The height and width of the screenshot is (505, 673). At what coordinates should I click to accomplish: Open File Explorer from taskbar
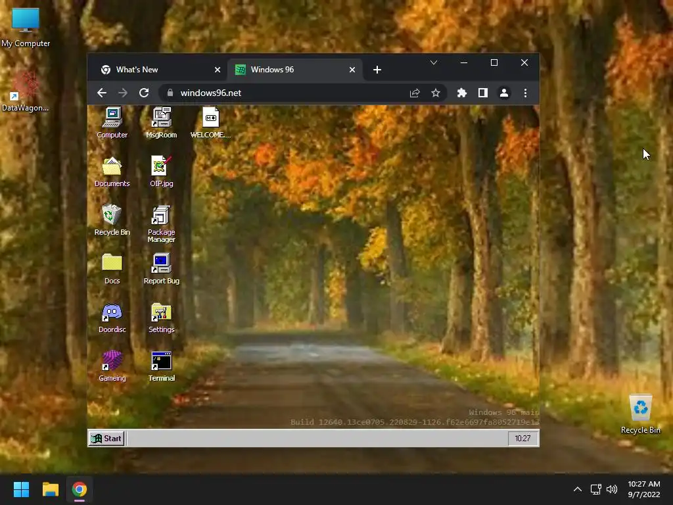click(x=50, y=489)
